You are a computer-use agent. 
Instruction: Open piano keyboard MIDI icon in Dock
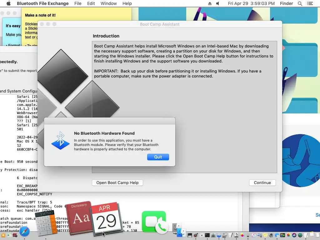point(190,235)
